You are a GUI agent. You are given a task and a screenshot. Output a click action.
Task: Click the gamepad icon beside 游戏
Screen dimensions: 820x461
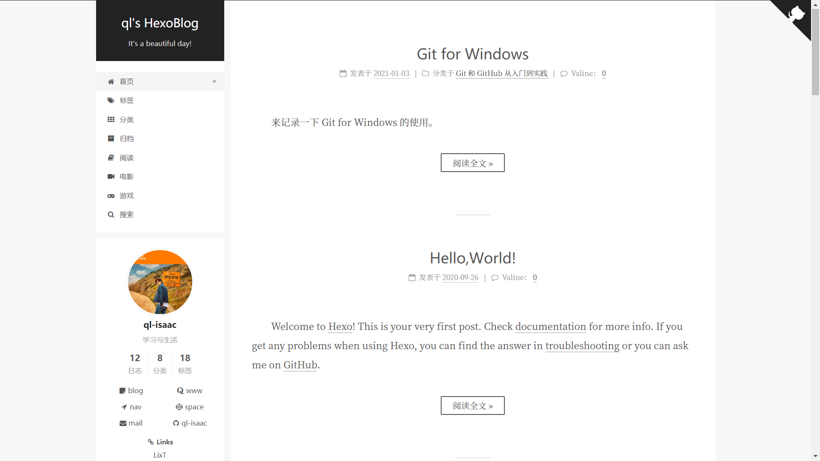pyautogui.click(x=111, y=195)
